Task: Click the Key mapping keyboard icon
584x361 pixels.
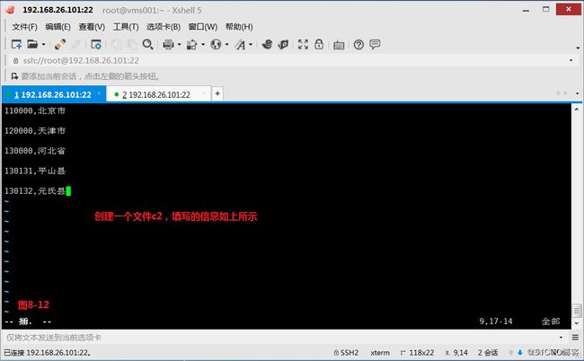Action: coord(339,45)
